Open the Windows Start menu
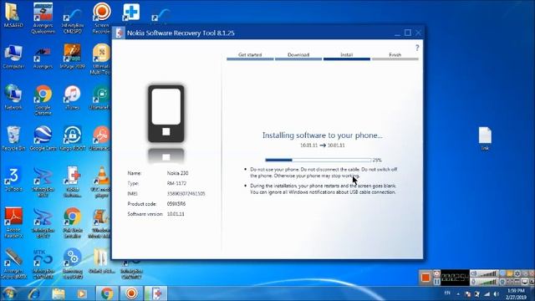 [9, 293]
